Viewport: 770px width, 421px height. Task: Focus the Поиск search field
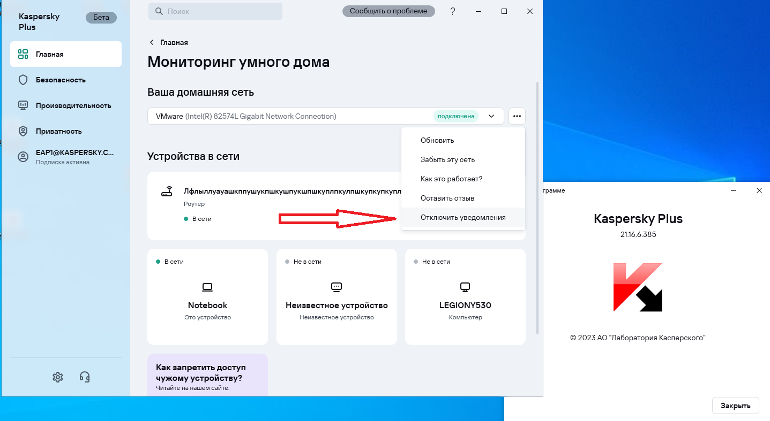(215, 11)
